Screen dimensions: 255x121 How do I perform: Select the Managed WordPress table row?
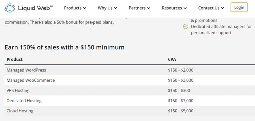click(x=130, y=70)
